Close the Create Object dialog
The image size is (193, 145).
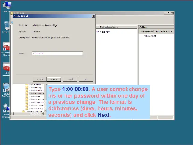pos(93,16)
